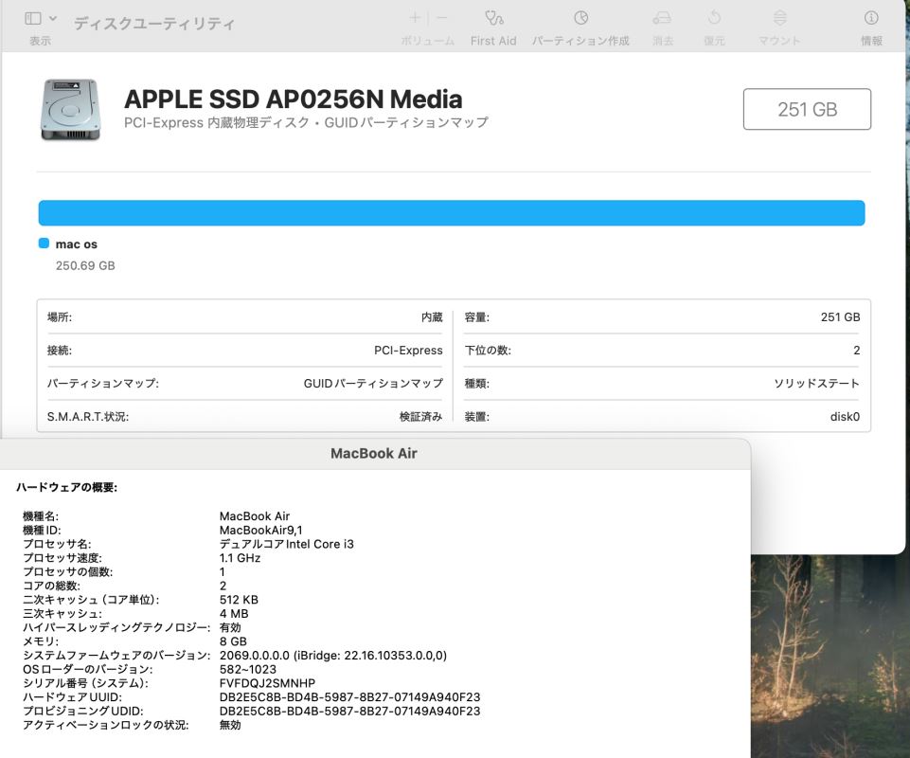Add a volume with the plus button
This screenshot has width=910, height=758.
coord(415,18)
